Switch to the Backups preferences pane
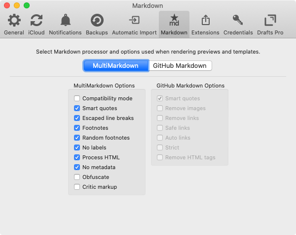 point(97,24)
